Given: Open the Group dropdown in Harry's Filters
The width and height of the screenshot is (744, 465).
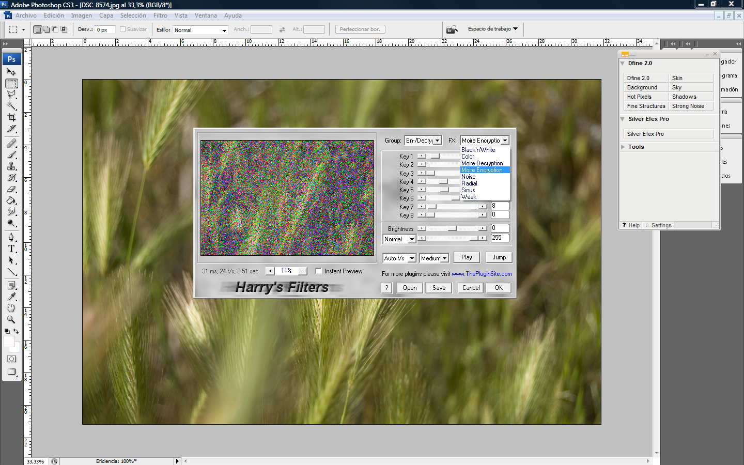Looking at the screenshot, I should click(x=437, y=141).
